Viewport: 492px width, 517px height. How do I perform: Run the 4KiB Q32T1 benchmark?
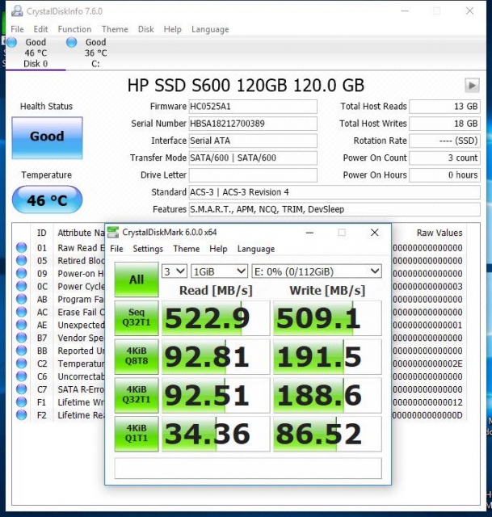[137, 395]
